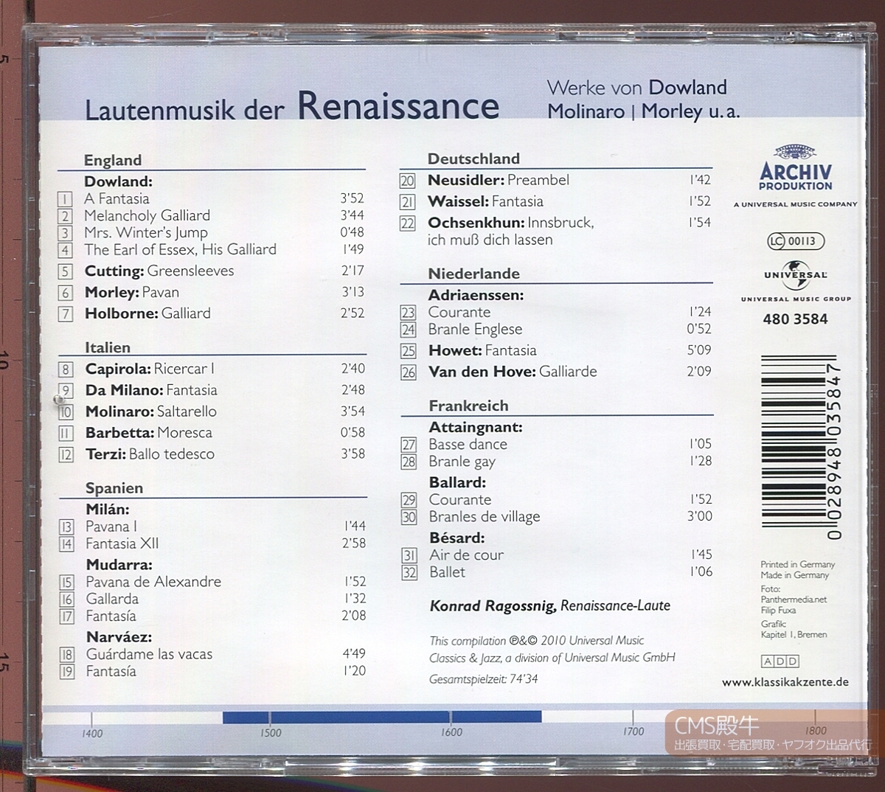Select the 'Narváez:' composer heading

(x=119, y=637)
